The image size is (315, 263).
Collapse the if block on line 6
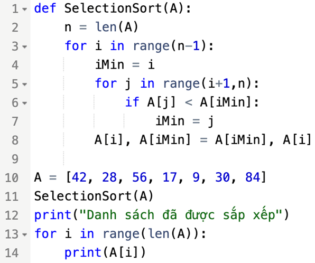24,103
